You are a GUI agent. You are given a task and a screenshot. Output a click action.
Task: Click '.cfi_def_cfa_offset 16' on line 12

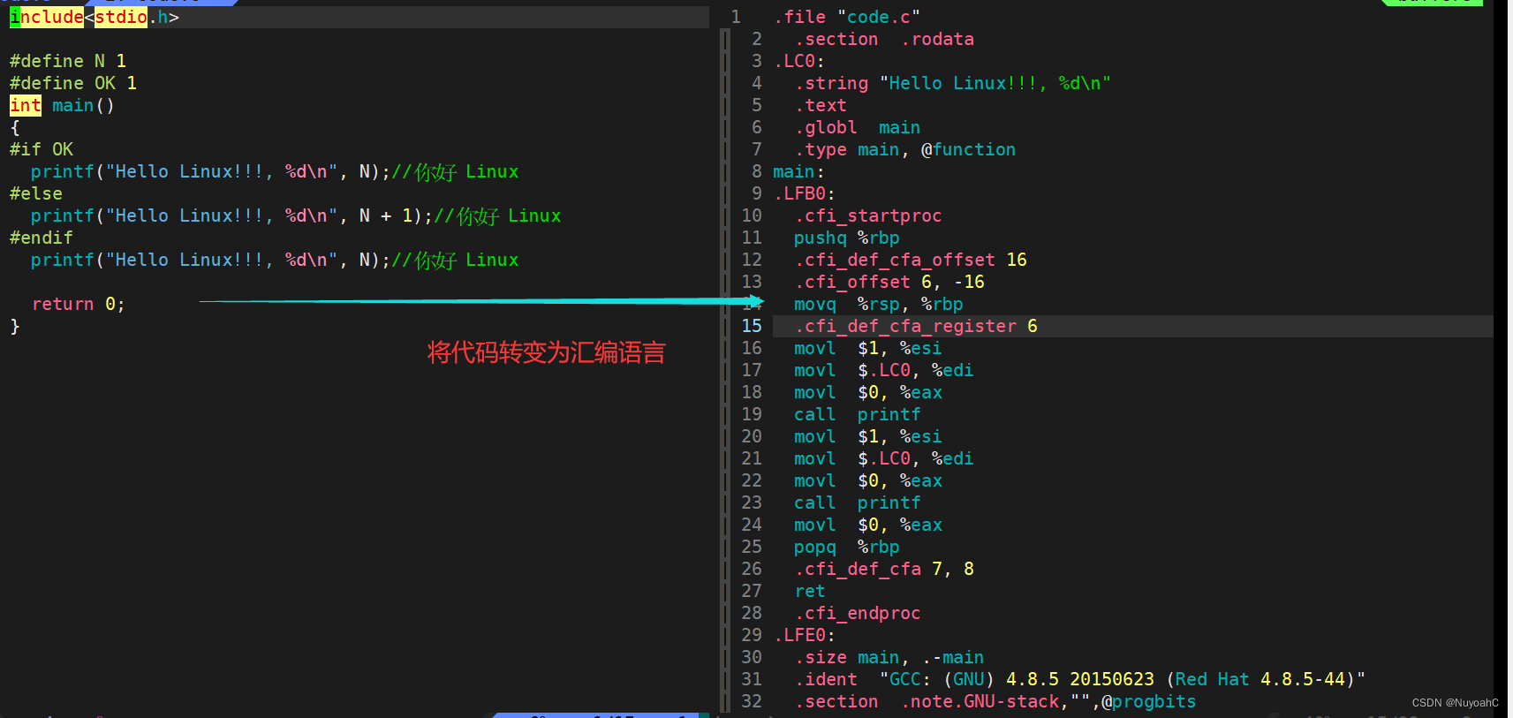point(911,260)
